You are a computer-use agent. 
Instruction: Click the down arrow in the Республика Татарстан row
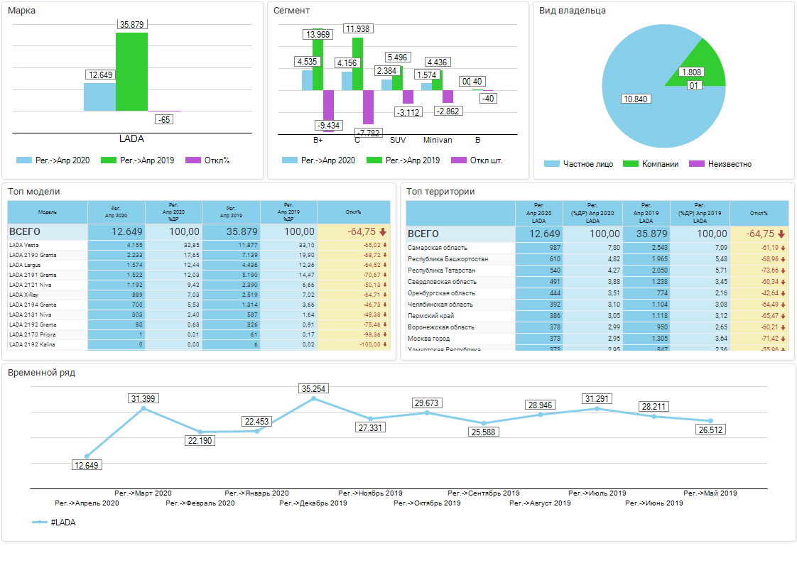784,270
